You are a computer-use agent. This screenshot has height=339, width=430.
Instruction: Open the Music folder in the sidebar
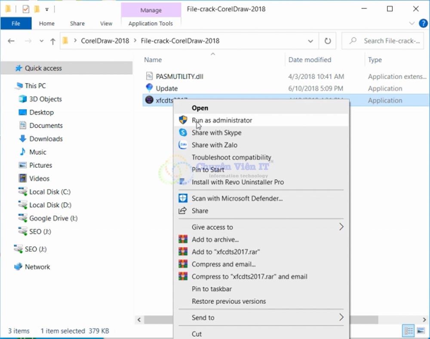point(37,152)
